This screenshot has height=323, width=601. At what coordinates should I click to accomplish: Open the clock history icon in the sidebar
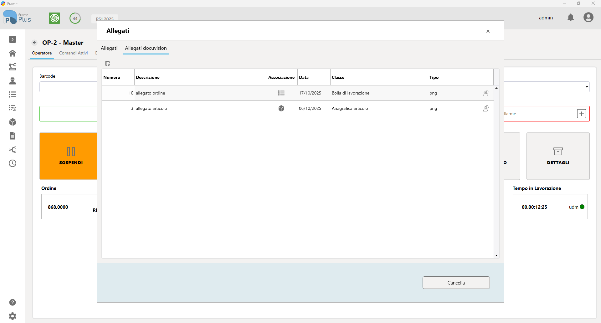[x=13, y=163]
